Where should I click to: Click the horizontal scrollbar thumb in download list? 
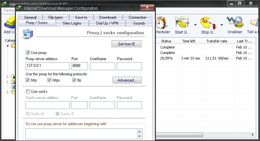[179, 135]
